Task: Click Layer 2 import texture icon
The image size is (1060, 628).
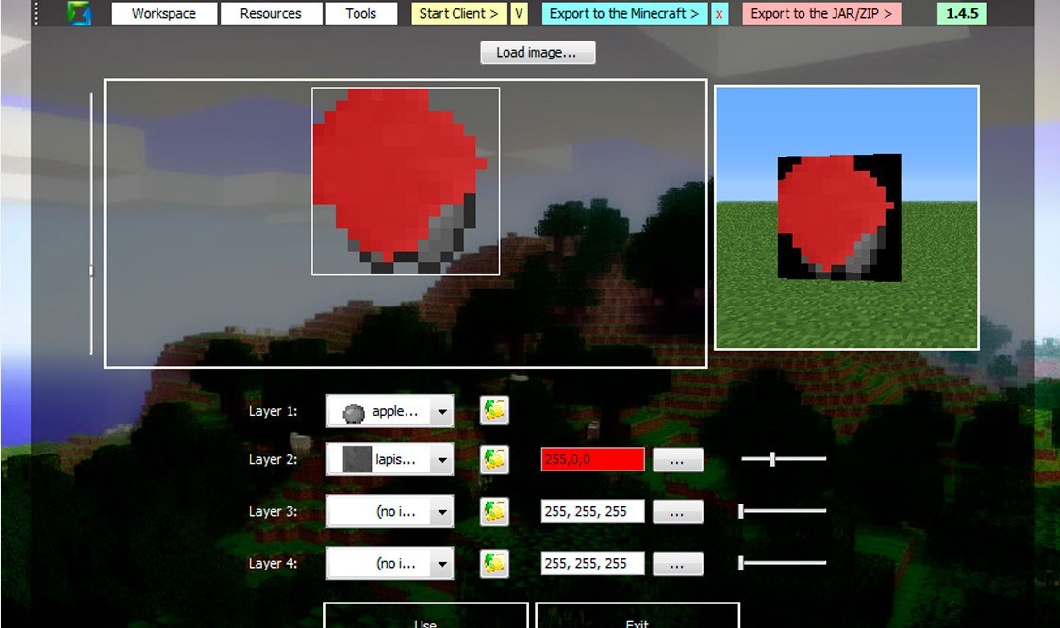Action: (494, 459)
